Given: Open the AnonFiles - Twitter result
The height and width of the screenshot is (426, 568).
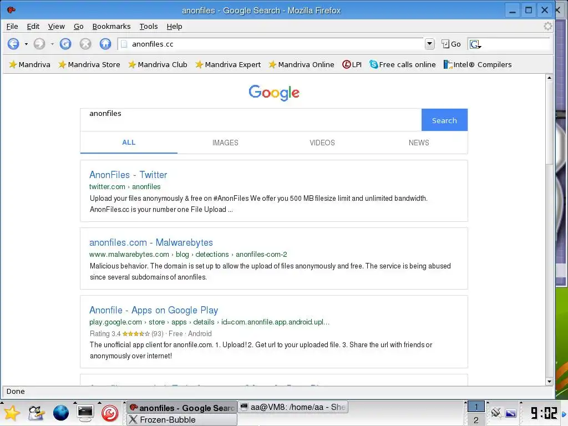Looking at the screenshot, I should pos(128,175).
